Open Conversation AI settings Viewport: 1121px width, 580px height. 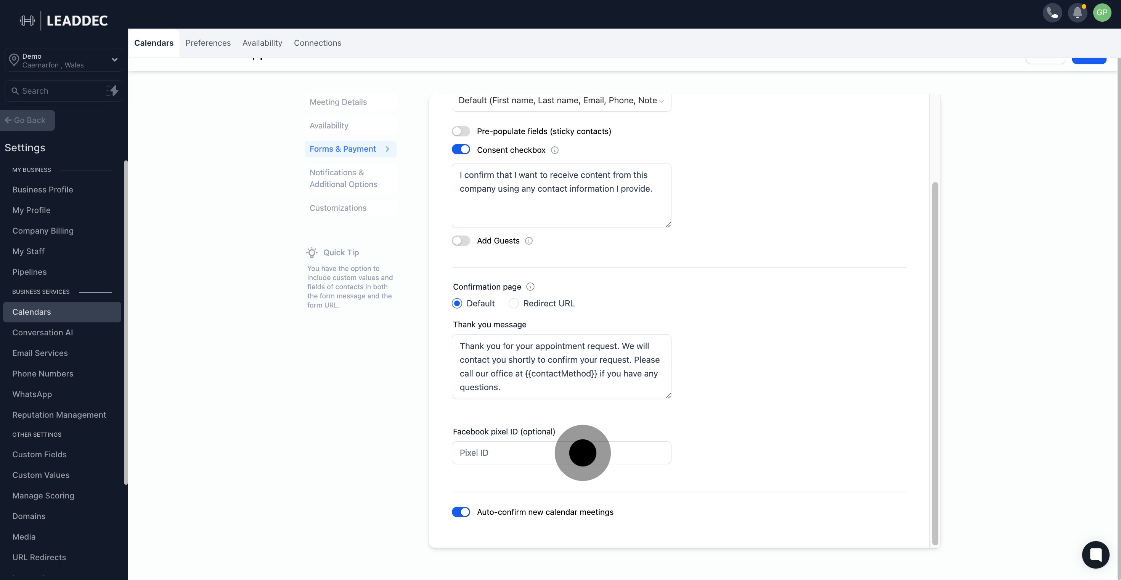[43, 333]
